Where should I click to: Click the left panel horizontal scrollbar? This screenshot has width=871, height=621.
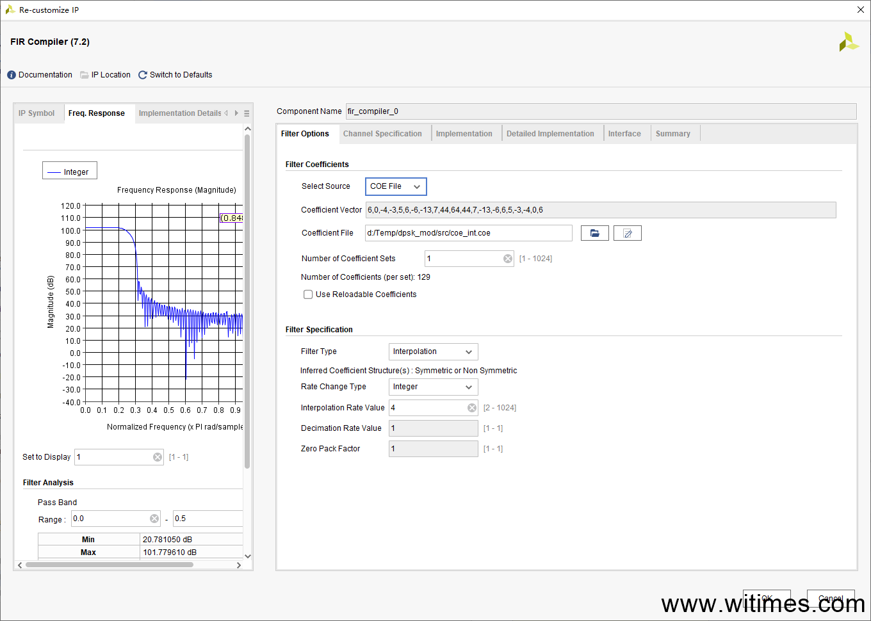109,565
